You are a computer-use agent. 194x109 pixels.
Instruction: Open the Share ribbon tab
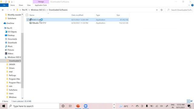(x=21, y=5)
